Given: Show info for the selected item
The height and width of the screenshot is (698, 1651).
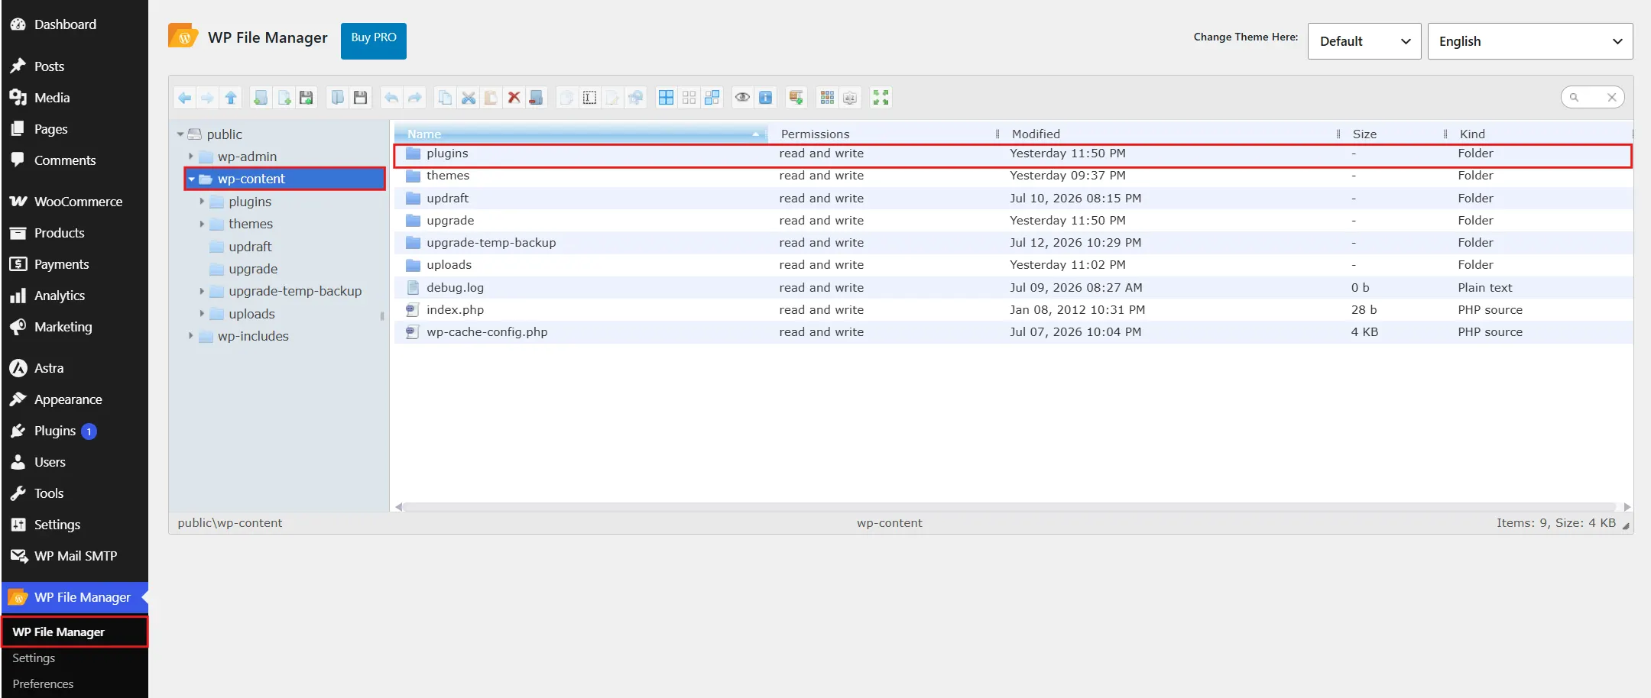Looking at the screenshot, I should [x=765, y=98].
